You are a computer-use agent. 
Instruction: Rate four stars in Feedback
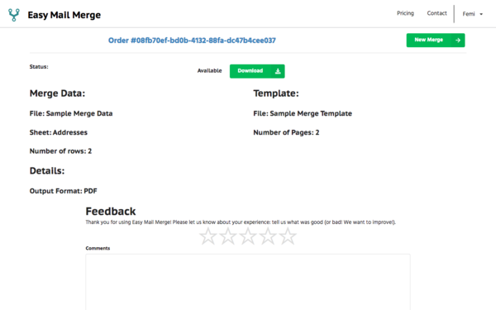[x=268, y=236]
